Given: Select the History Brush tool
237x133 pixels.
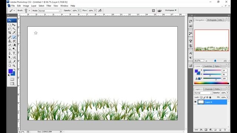Looking at the screenshot, I should [14, 41].
